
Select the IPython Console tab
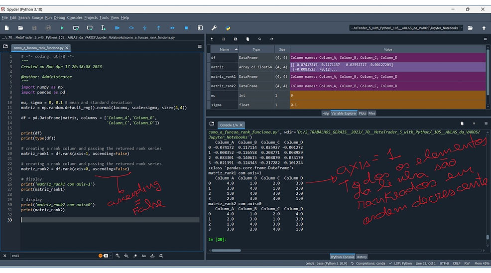pyautogui.click(x=342, y=257)
